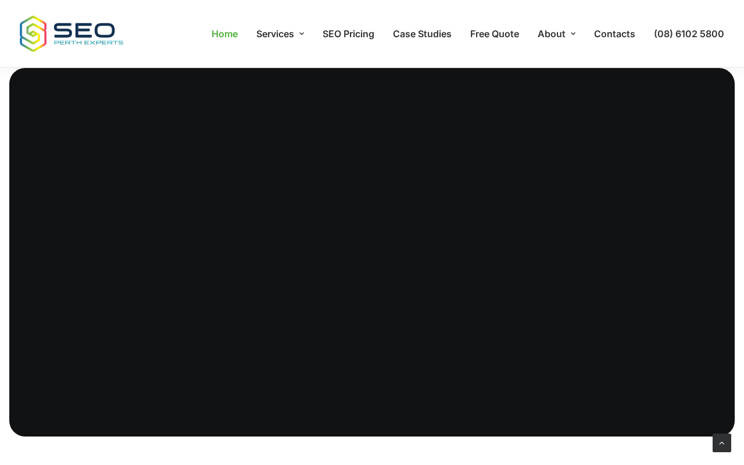The image size is (744, 465).
Task: Select the word Studies in navigation
Action: pyautogui.click(x=435, y=34)
